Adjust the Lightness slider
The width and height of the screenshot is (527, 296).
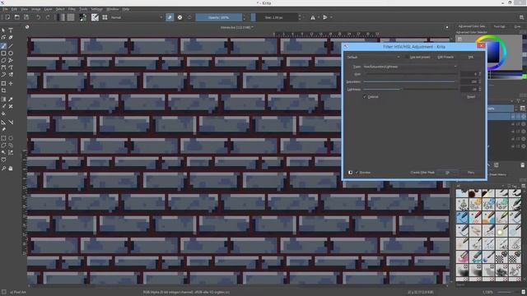410,90
